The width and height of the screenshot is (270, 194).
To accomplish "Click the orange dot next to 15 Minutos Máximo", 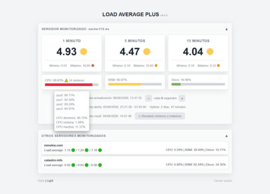I will coord(218,66).
